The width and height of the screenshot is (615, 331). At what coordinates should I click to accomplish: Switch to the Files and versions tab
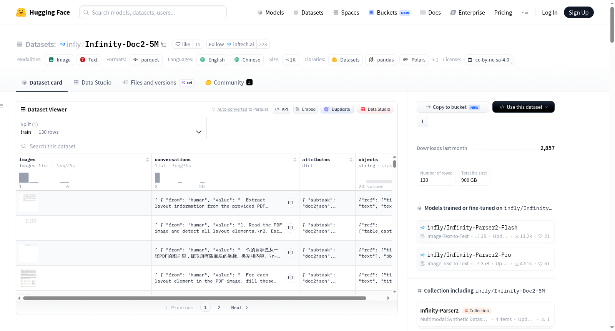[158, 82]
